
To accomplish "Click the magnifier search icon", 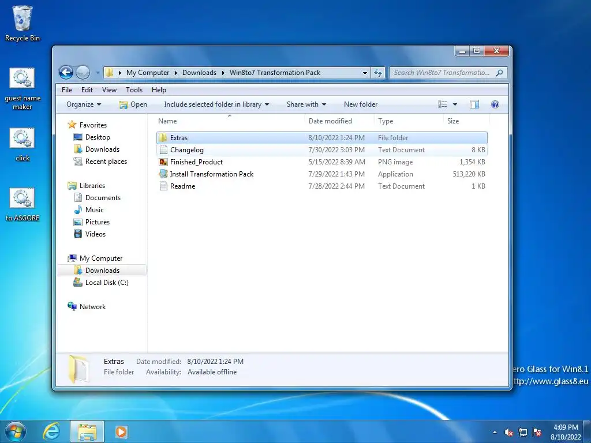I will 499,73.
